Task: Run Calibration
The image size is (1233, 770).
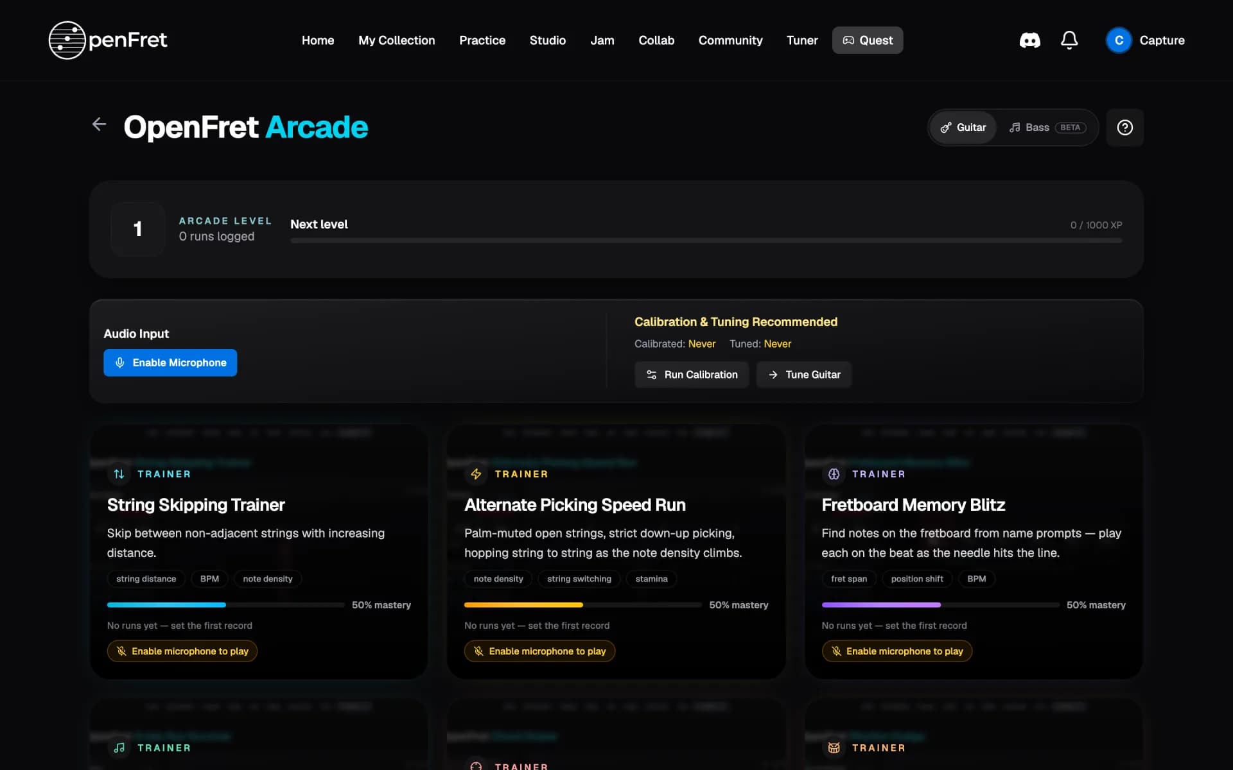Action: coord(692,375)
